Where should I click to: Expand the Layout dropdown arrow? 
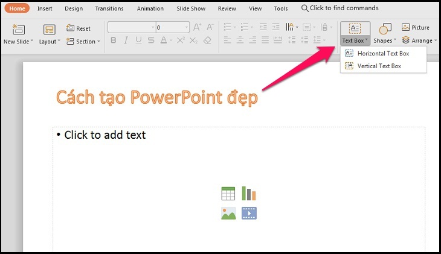coord(59,41)
